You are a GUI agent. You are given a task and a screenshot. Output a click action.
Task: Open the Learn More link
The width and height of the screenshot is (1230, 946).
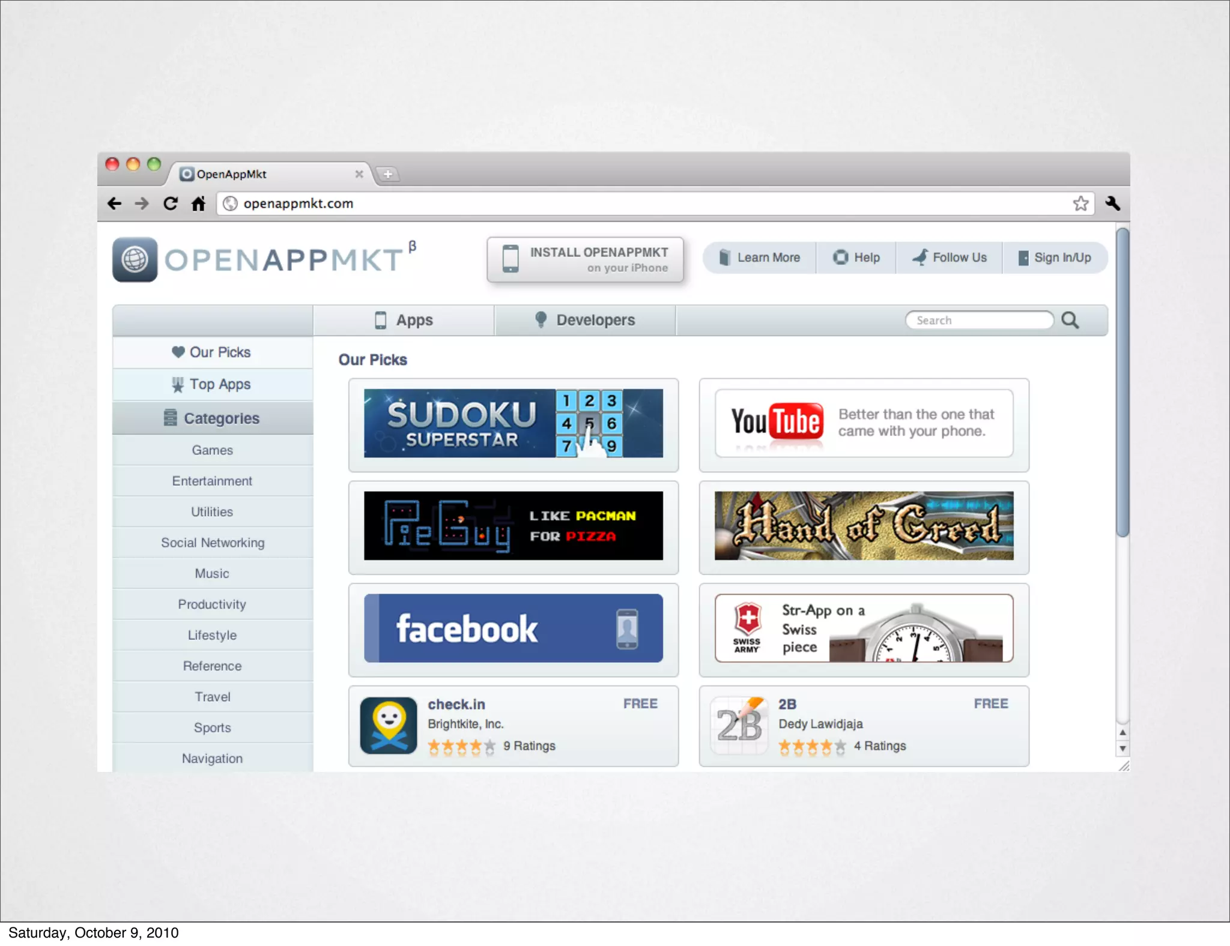(x=760, y=258)
